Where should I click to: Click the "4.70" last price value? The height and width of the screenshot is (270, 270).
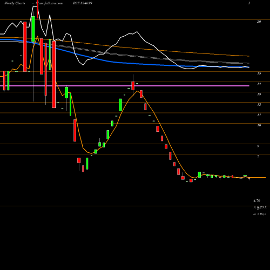point(256,200)
